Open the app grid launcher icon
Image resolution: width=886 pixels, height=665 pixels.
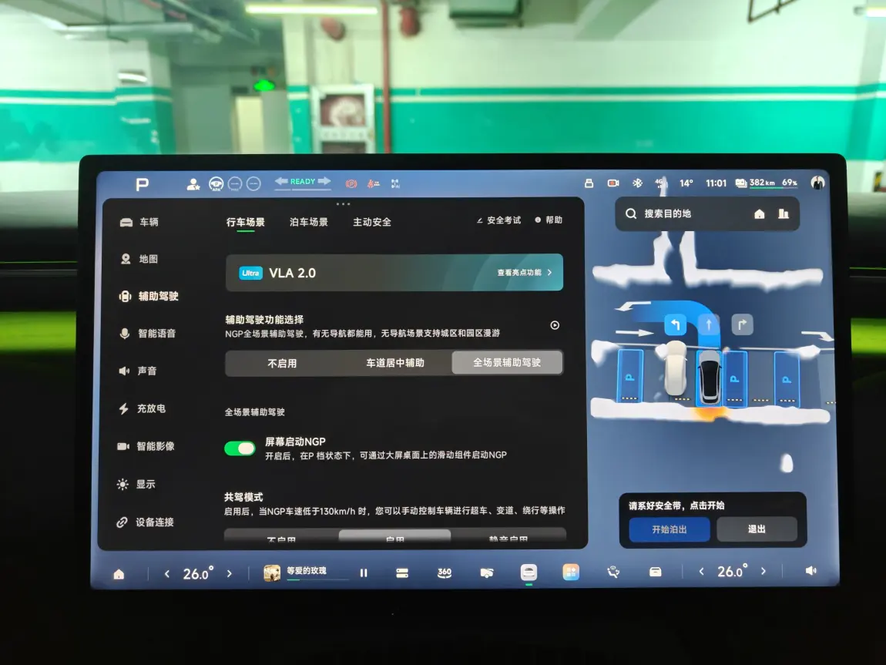click(x=571, y=572)
